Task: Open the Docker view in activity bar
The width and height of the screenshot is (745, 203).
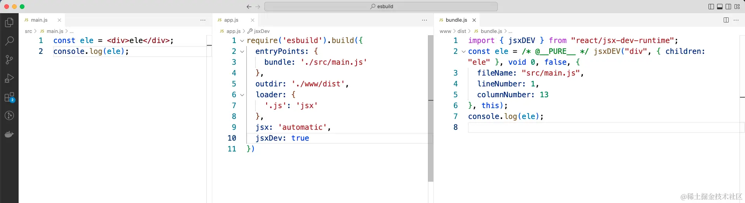Action: tap(9, 134)
